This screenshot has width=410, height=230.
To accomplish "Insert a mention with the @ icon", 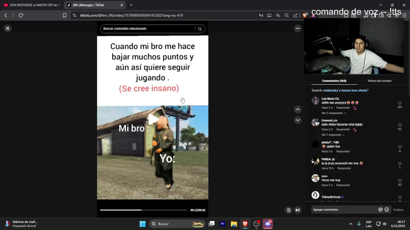I will click(x=381, y=210).
